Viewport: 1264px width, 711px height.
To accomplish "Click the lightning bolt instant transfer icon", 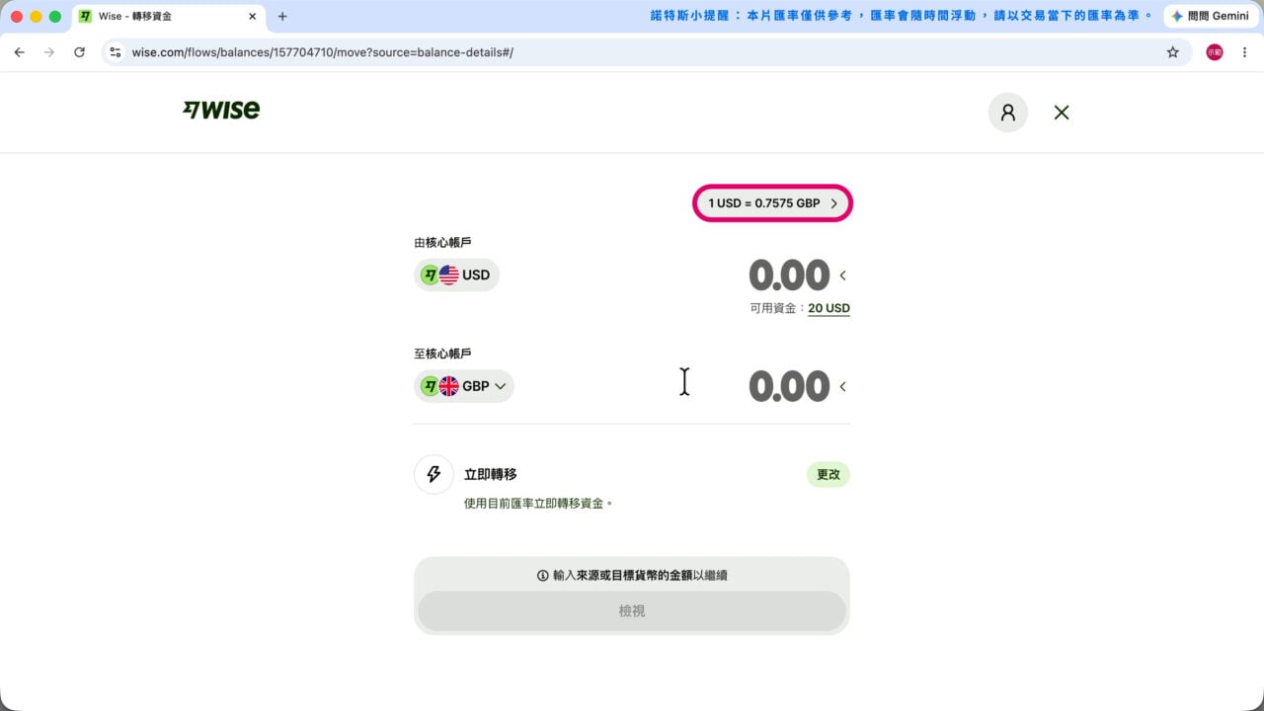I will [434, 475].
